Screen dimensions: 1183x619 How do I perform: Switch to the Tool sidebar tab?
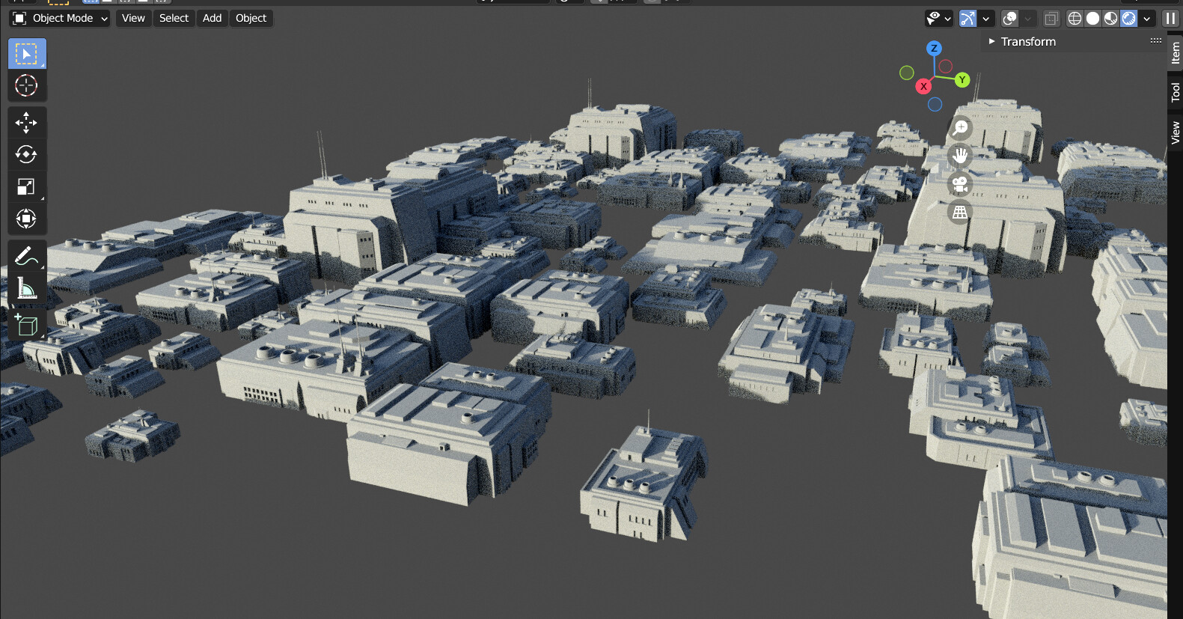(x=1175, y=91)
